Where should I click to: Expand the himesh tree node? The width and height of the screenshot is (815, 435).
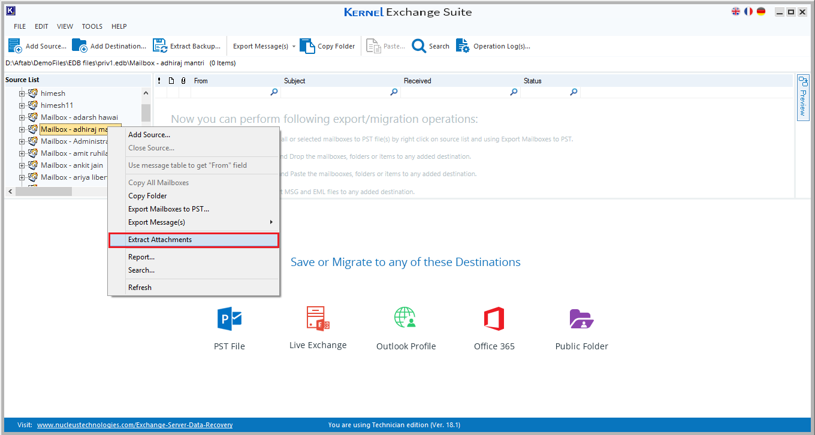pos(22,93)
